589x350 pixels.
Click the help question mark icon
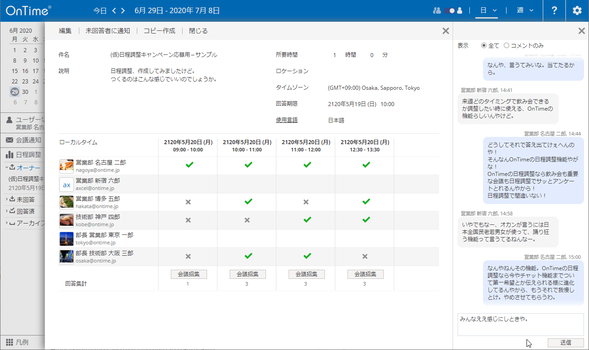pos(554,11)
